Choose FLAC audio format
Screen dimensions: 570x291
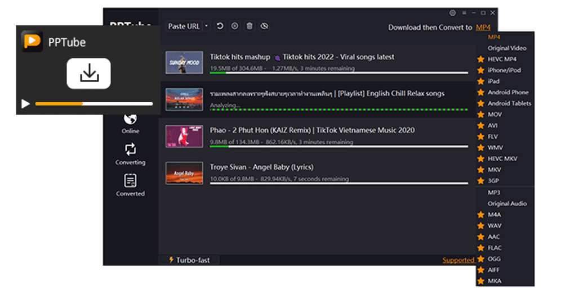[495, 248]
